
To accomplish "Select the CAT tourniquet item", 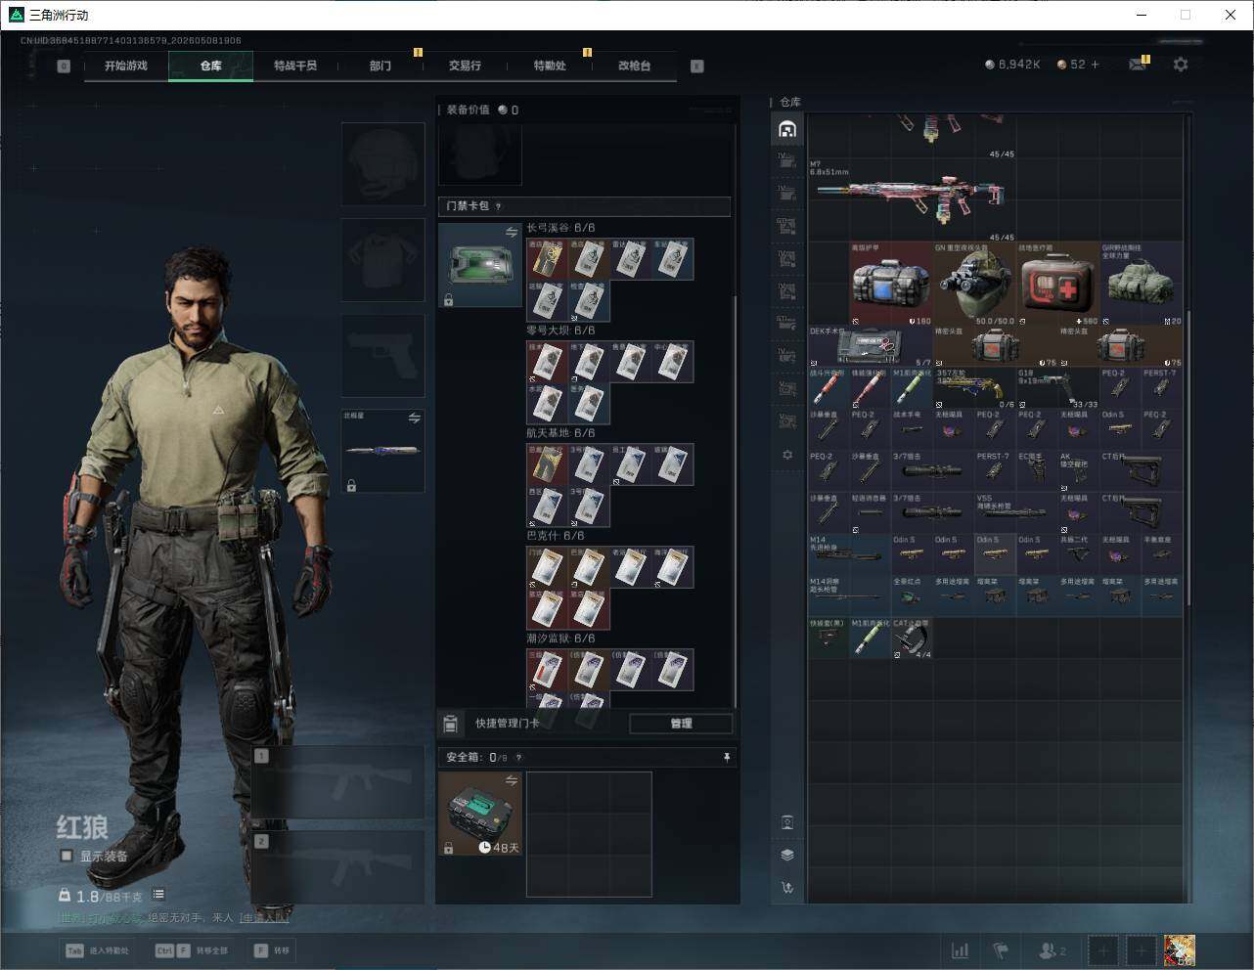I will click(912, 638).
